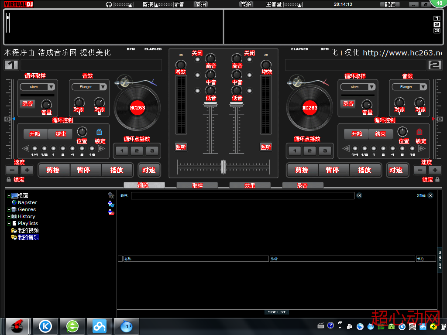Click the add filter folder icon
This screenshot has width=447, height=335.
111,204
